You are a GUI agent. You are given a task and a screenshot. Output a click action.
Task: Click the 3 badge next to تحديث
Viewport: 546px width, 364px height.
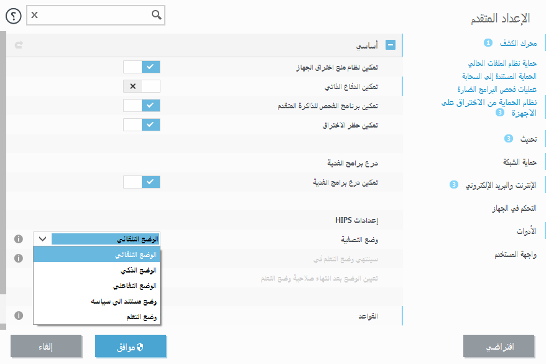tap(508, 138)
